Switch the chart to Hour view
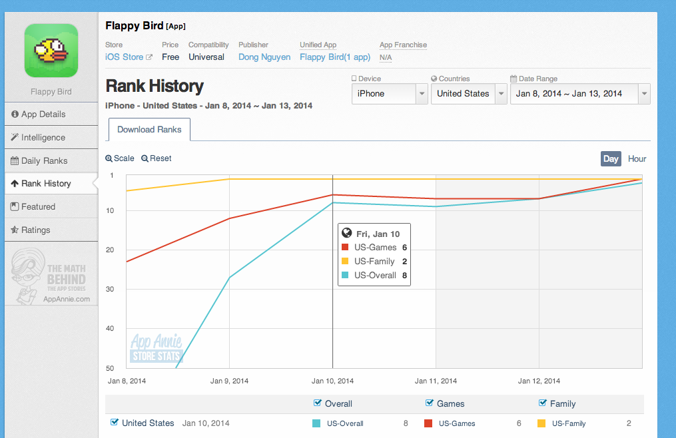 point(637,159)
